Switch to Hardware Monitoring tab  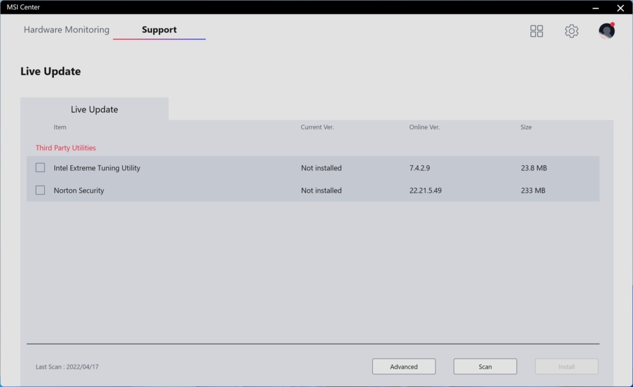(x=66, y=30)
